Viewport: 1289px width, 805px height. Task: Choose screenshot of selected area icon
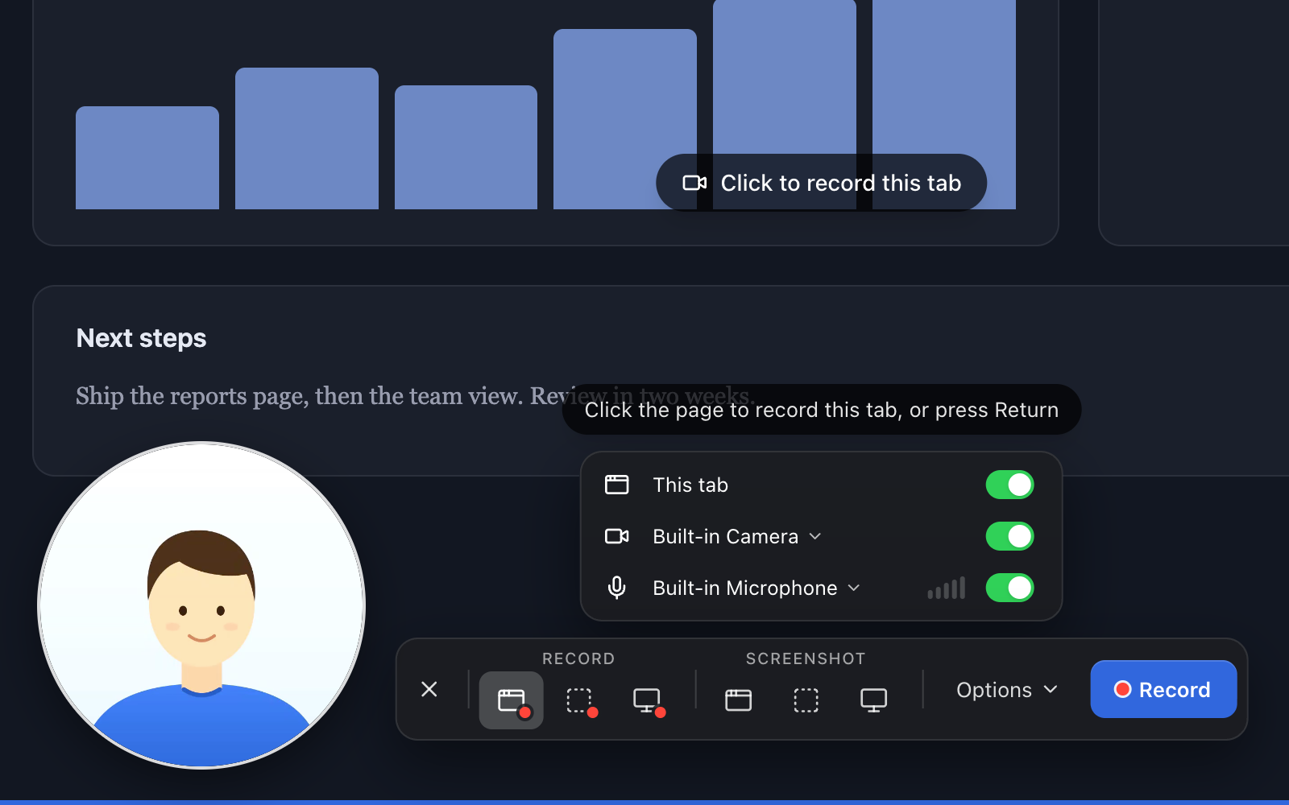806,700
